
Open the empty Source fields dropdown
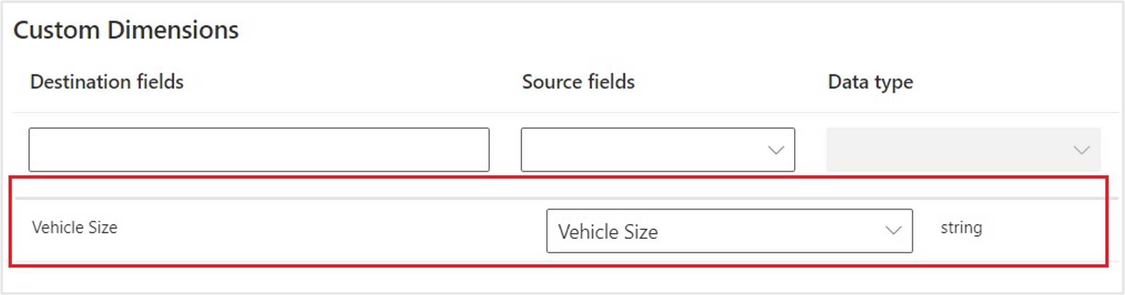tap(657, 150)
